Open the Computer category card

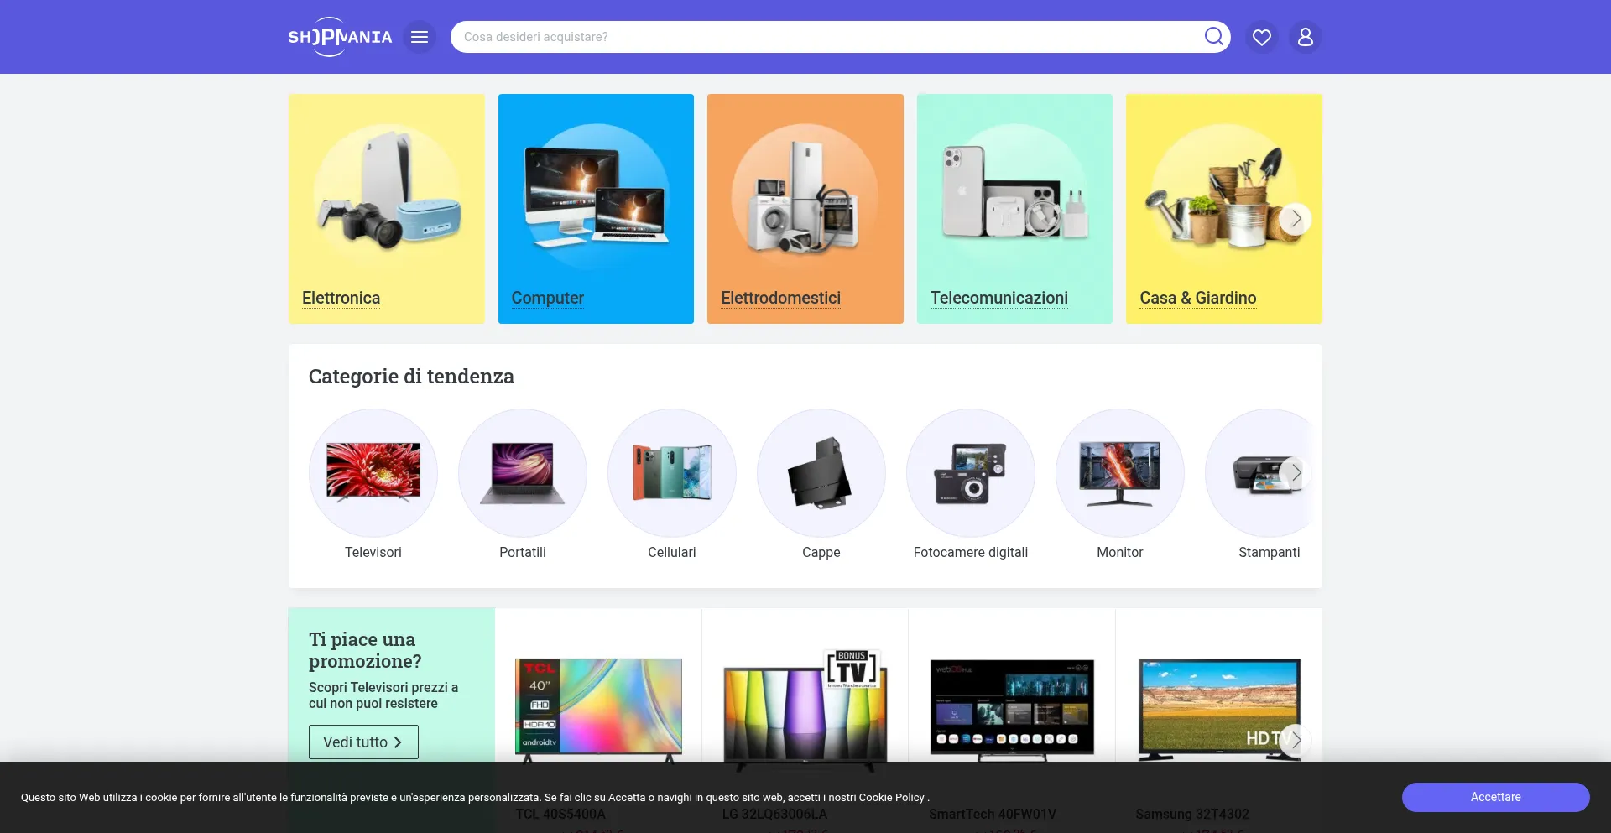(596, 209)
